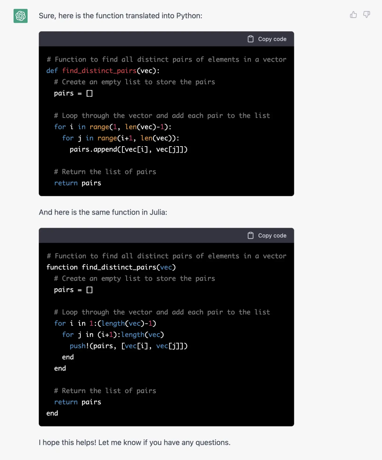
Task: Click 'return pairs' in the Julia block
Action: point(77,402)
